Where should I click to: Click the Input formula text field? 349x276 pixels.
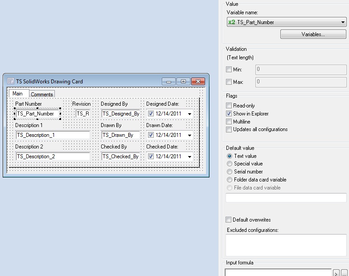pyautogui.click(x=278, y=272)
